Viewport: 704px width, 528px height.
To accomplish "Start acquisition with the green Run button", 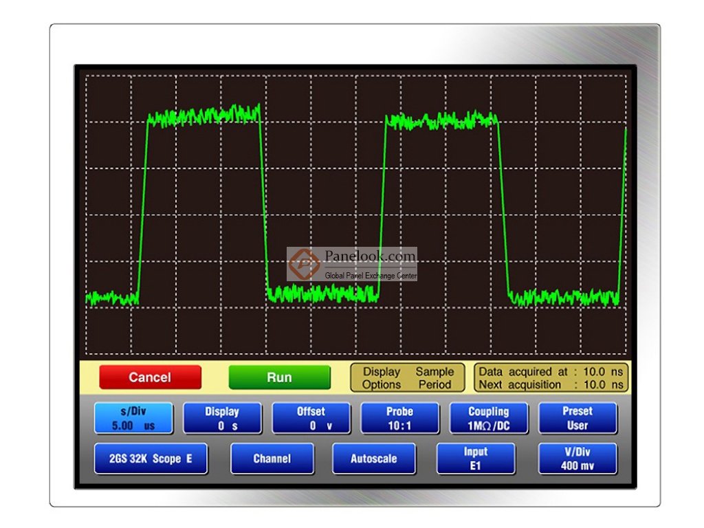I will pos(279,377).
